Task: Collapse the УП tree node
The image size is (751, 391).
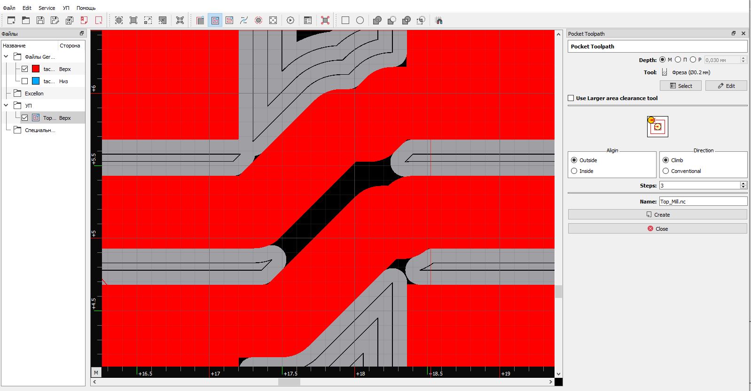Action: pyautogui.click(x=6, y=106)
